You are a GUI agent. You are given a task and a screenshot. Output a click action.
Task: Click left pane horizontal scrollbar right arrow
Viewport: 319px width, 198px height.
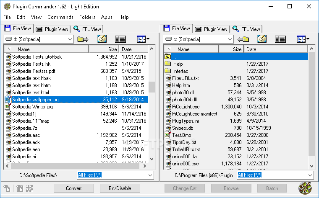pyautogui.click(x=145, y=166)
